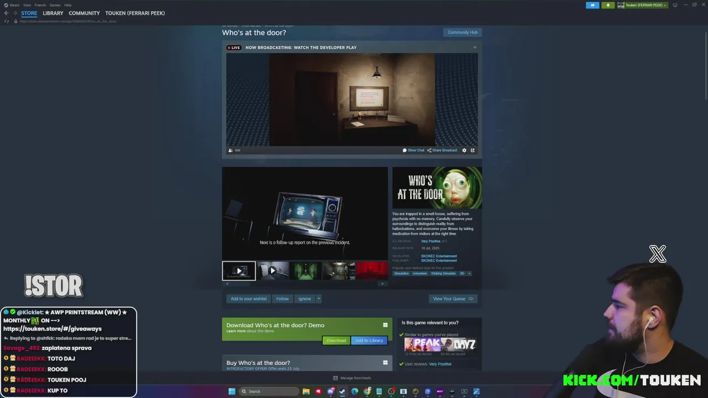Share the broadcast
Screen dimensions: 708x398
tap(442, 150)
